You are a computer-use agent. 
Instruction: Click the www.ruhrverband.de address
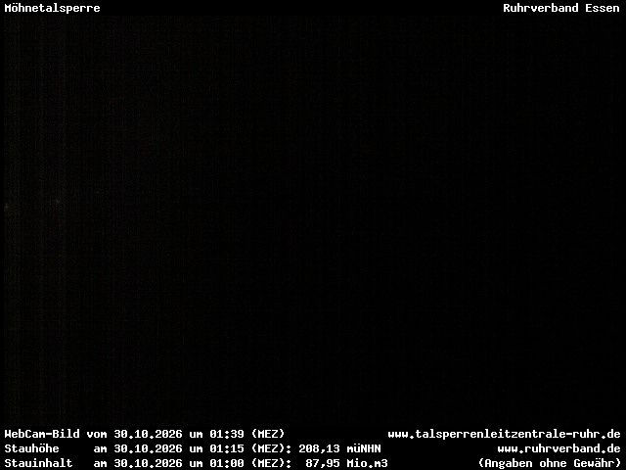[x=559, y=448]
